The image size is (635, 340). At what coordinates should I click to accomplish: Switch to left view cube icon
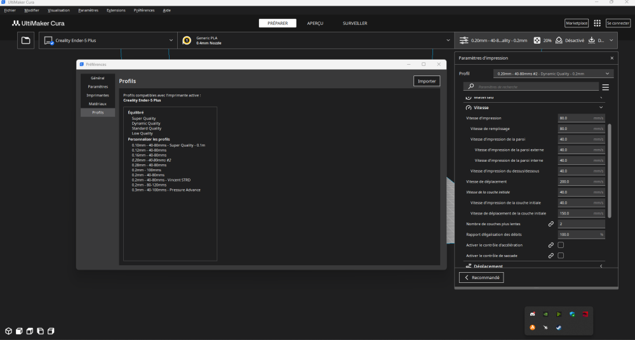[x=40, y=331]
